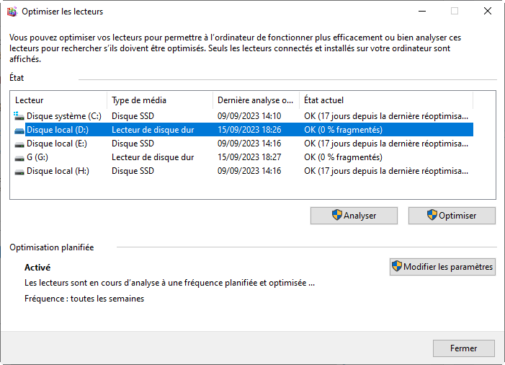Click the Disque local (D:) drive icon
The image size is (505, 365).
19,131
